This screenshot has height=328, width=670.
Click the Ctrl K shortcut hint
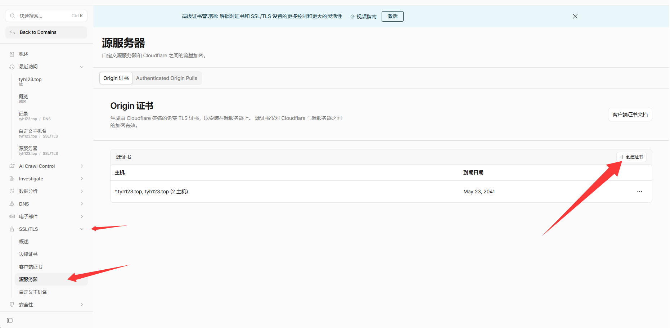(x=77, y=16)
